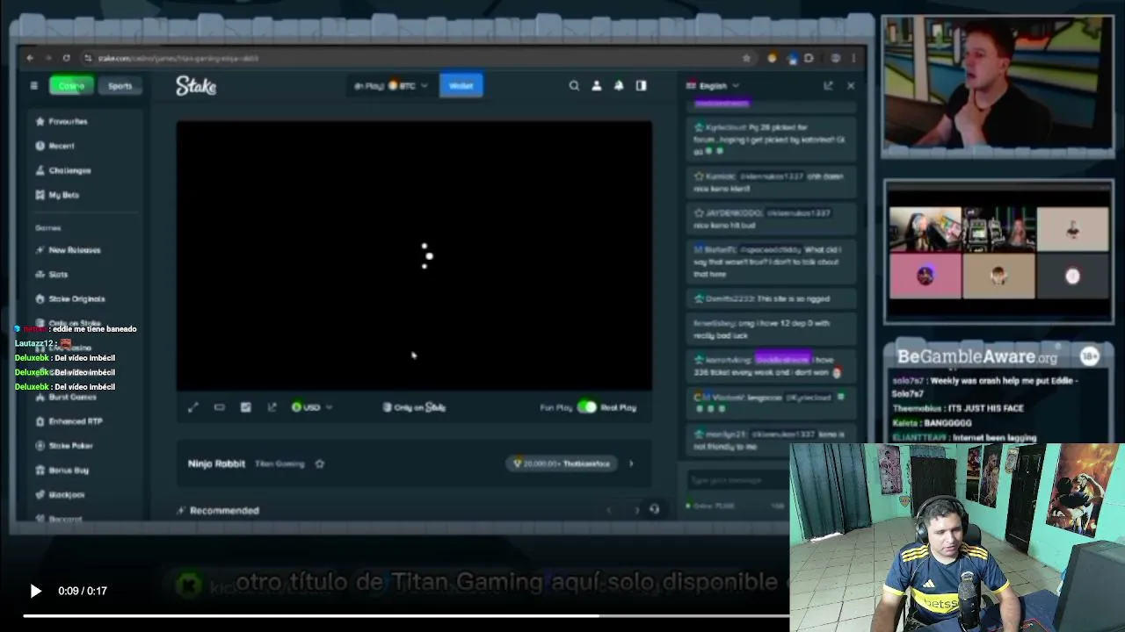Toggle the chat panel icon in header
The image size is (1125, 632).
[x=641, y=86]
